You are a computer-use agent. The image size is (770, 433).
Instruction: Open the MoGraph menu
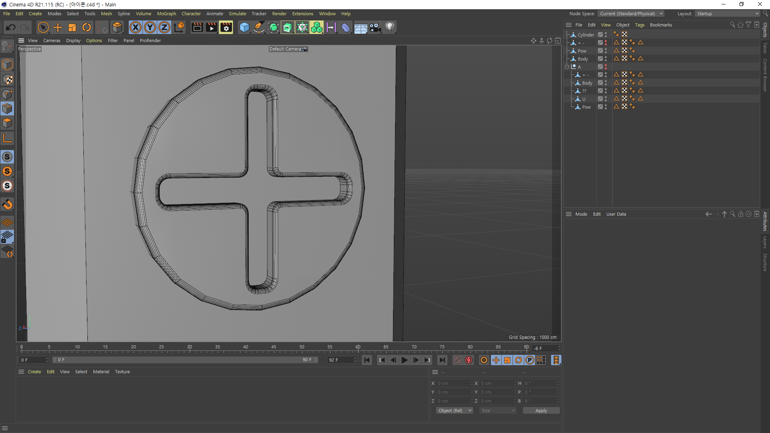pos(166,14)
